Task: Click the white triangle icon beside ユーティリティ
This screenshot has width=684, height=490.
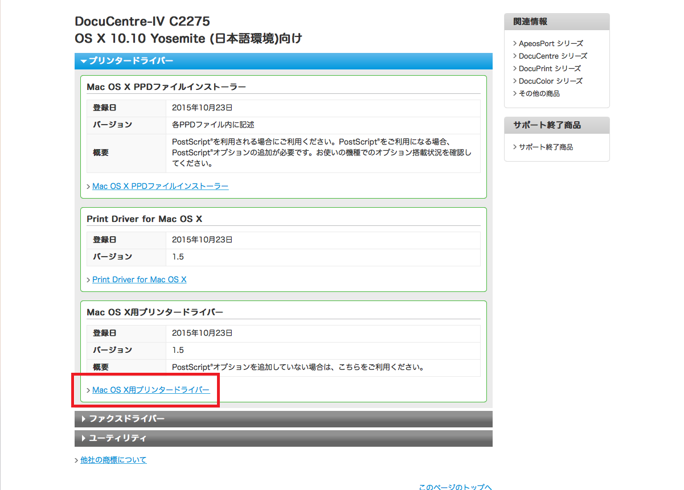Action: point(84,438)
